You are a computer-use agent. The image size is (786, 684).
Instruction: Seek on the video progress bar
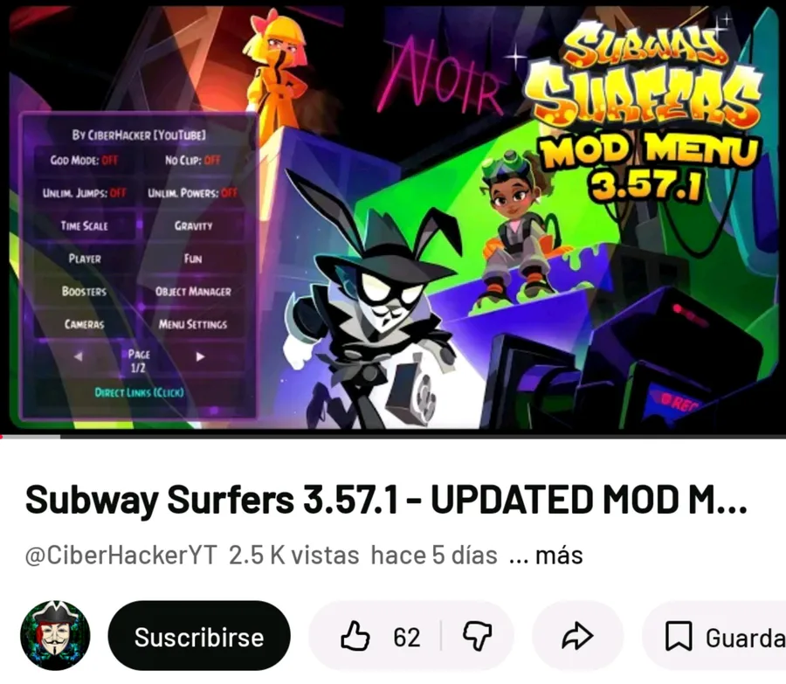[x=393, y=437]
